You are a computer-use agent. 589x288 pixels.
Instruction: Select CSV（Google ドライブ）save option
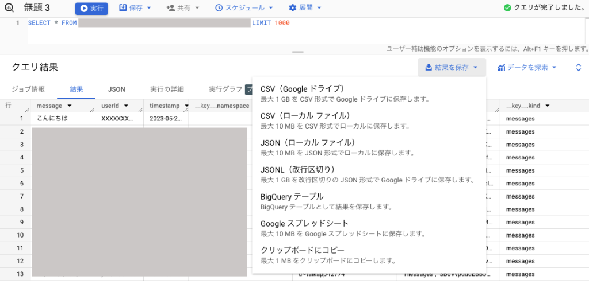(x=302, y=89)
